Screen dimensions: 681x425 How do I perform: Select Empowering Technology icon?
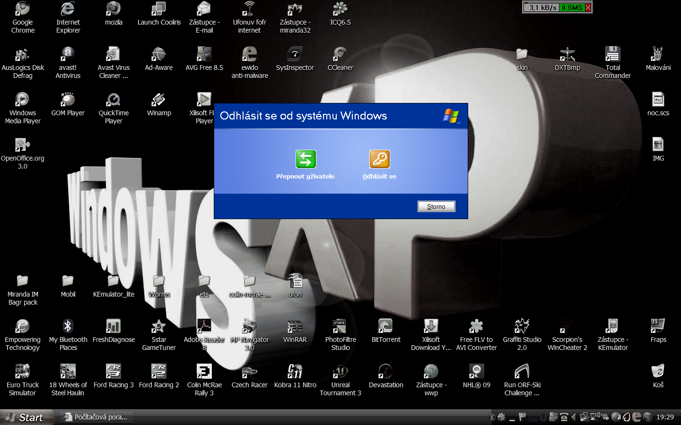(x=23, y=326)
